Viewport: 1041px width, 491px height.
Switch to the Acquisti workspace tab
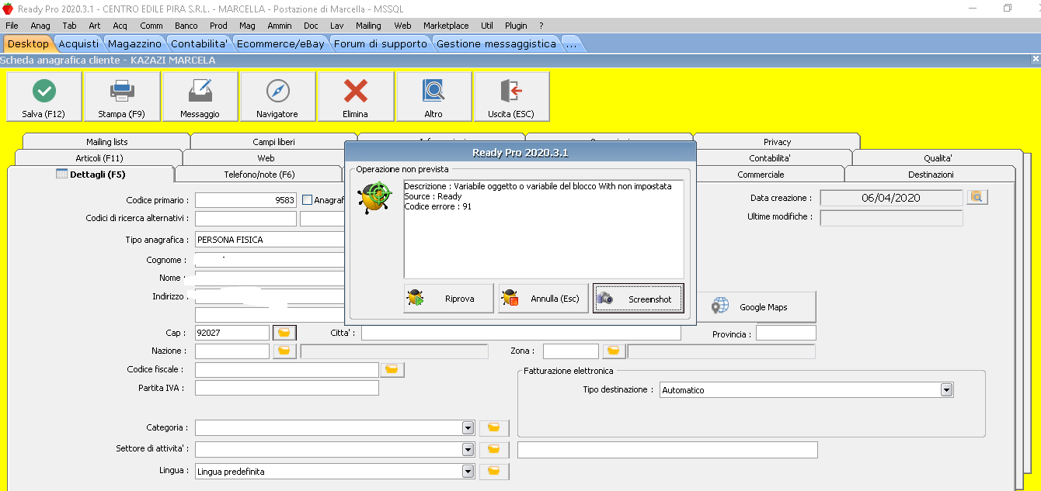point(78,43)
